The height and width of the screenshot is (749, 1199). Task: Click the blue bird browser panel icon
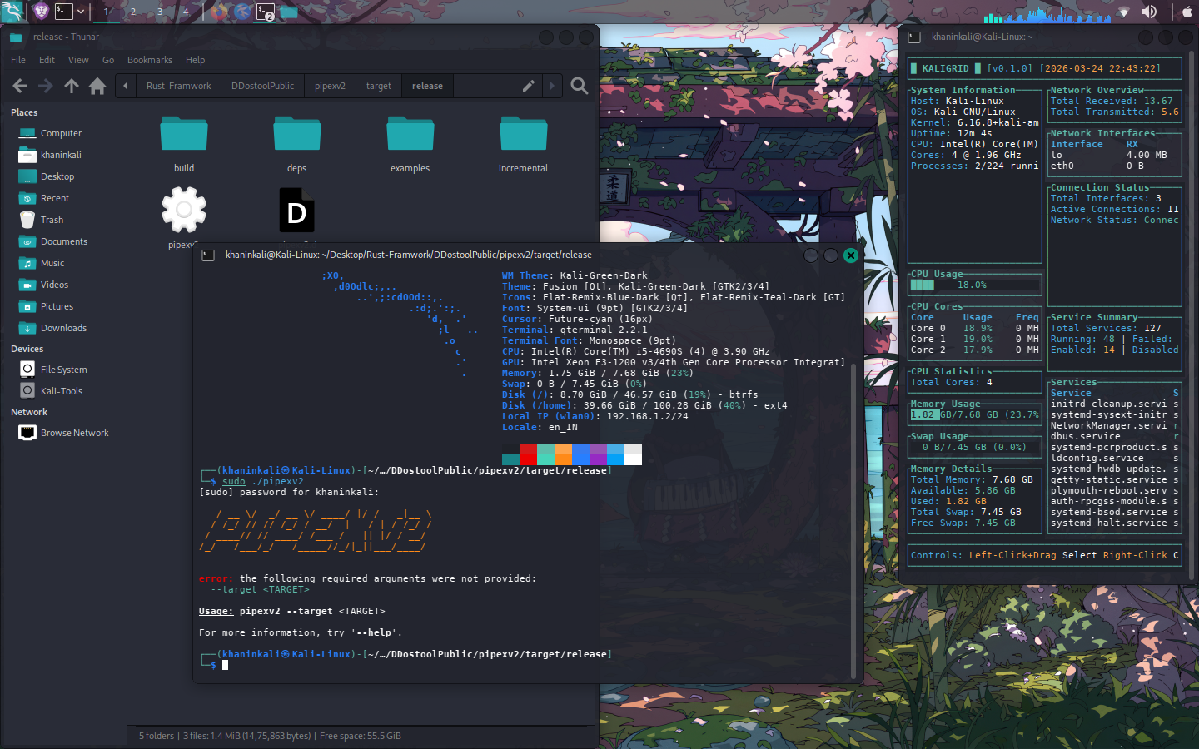241,12
